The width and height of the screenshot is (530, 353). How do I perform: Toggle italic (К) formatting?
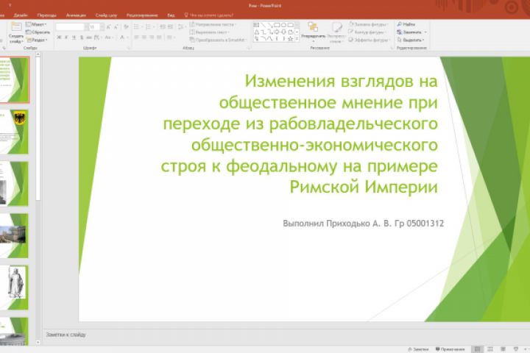(x=66, y=38)
